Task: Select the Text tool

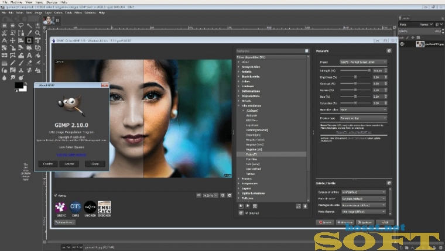Action: click(x=29, y=56)
